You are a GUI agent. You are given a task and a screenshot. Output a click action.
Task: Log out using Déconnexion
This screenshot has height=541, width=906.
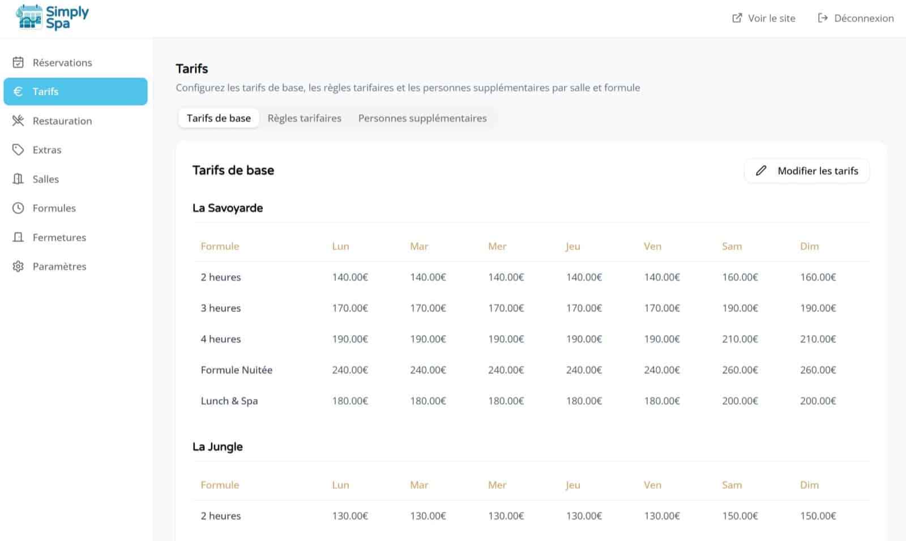click(864, 18)
